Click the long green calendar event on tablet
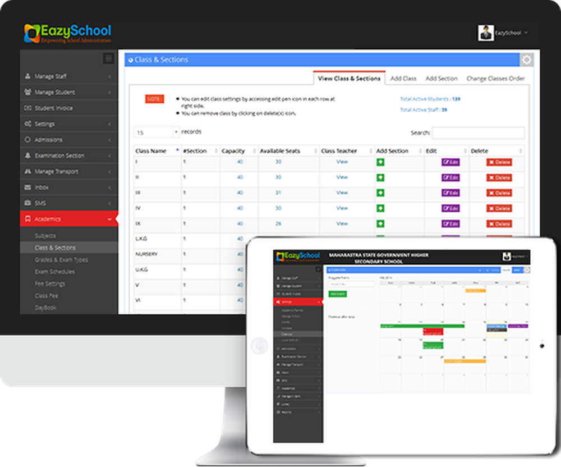This screenshot has height=467, width=561. pyautogui.click(x=422, y=326)
